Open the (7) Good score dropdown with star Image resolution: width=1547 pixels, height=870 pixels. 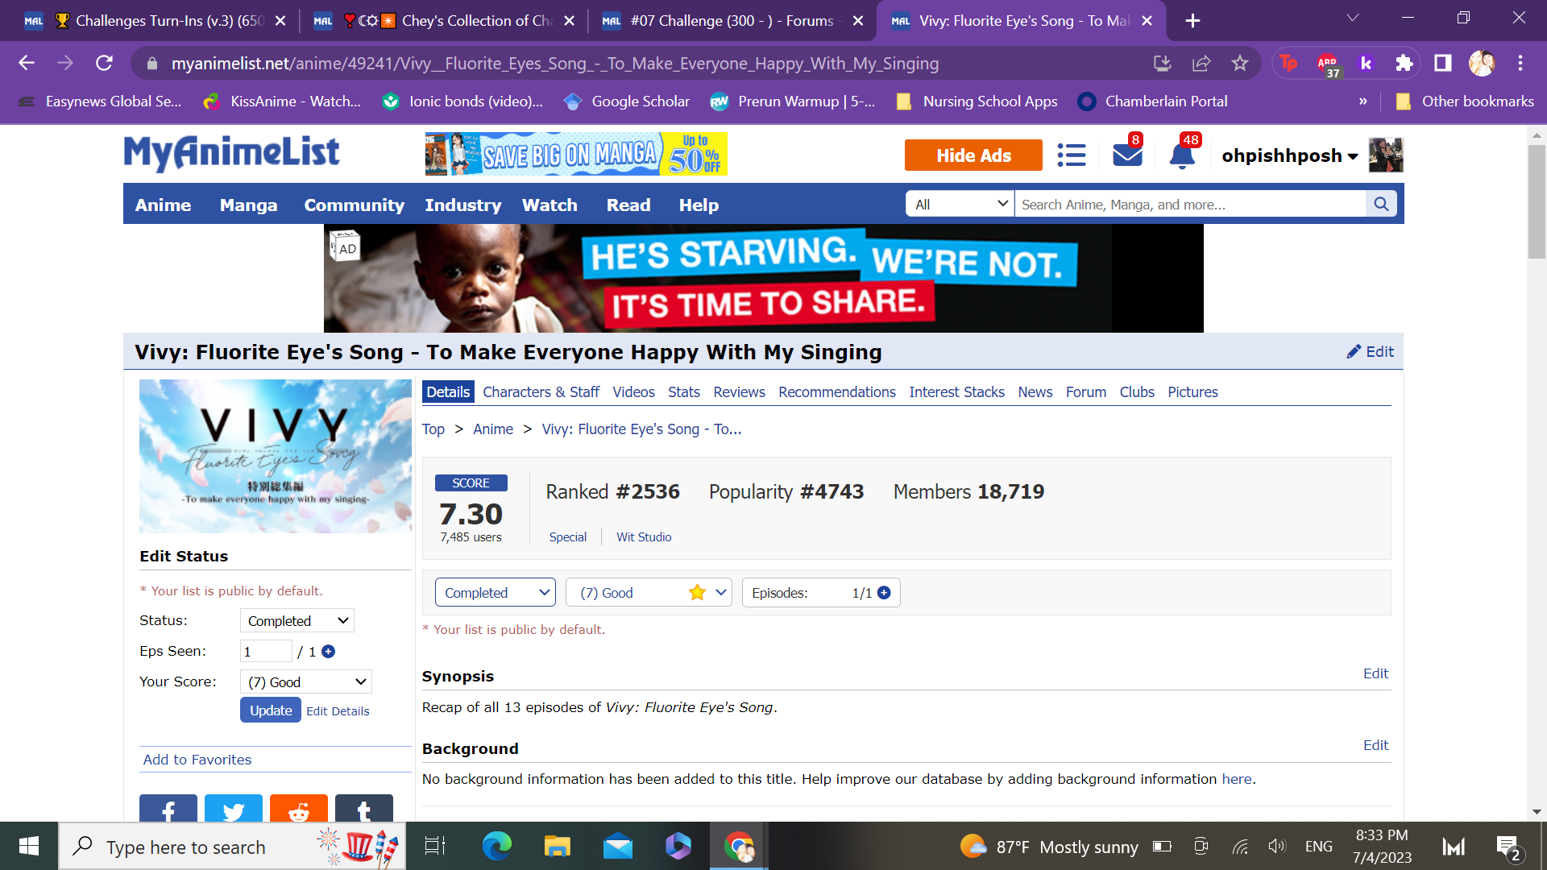point(649,593)
